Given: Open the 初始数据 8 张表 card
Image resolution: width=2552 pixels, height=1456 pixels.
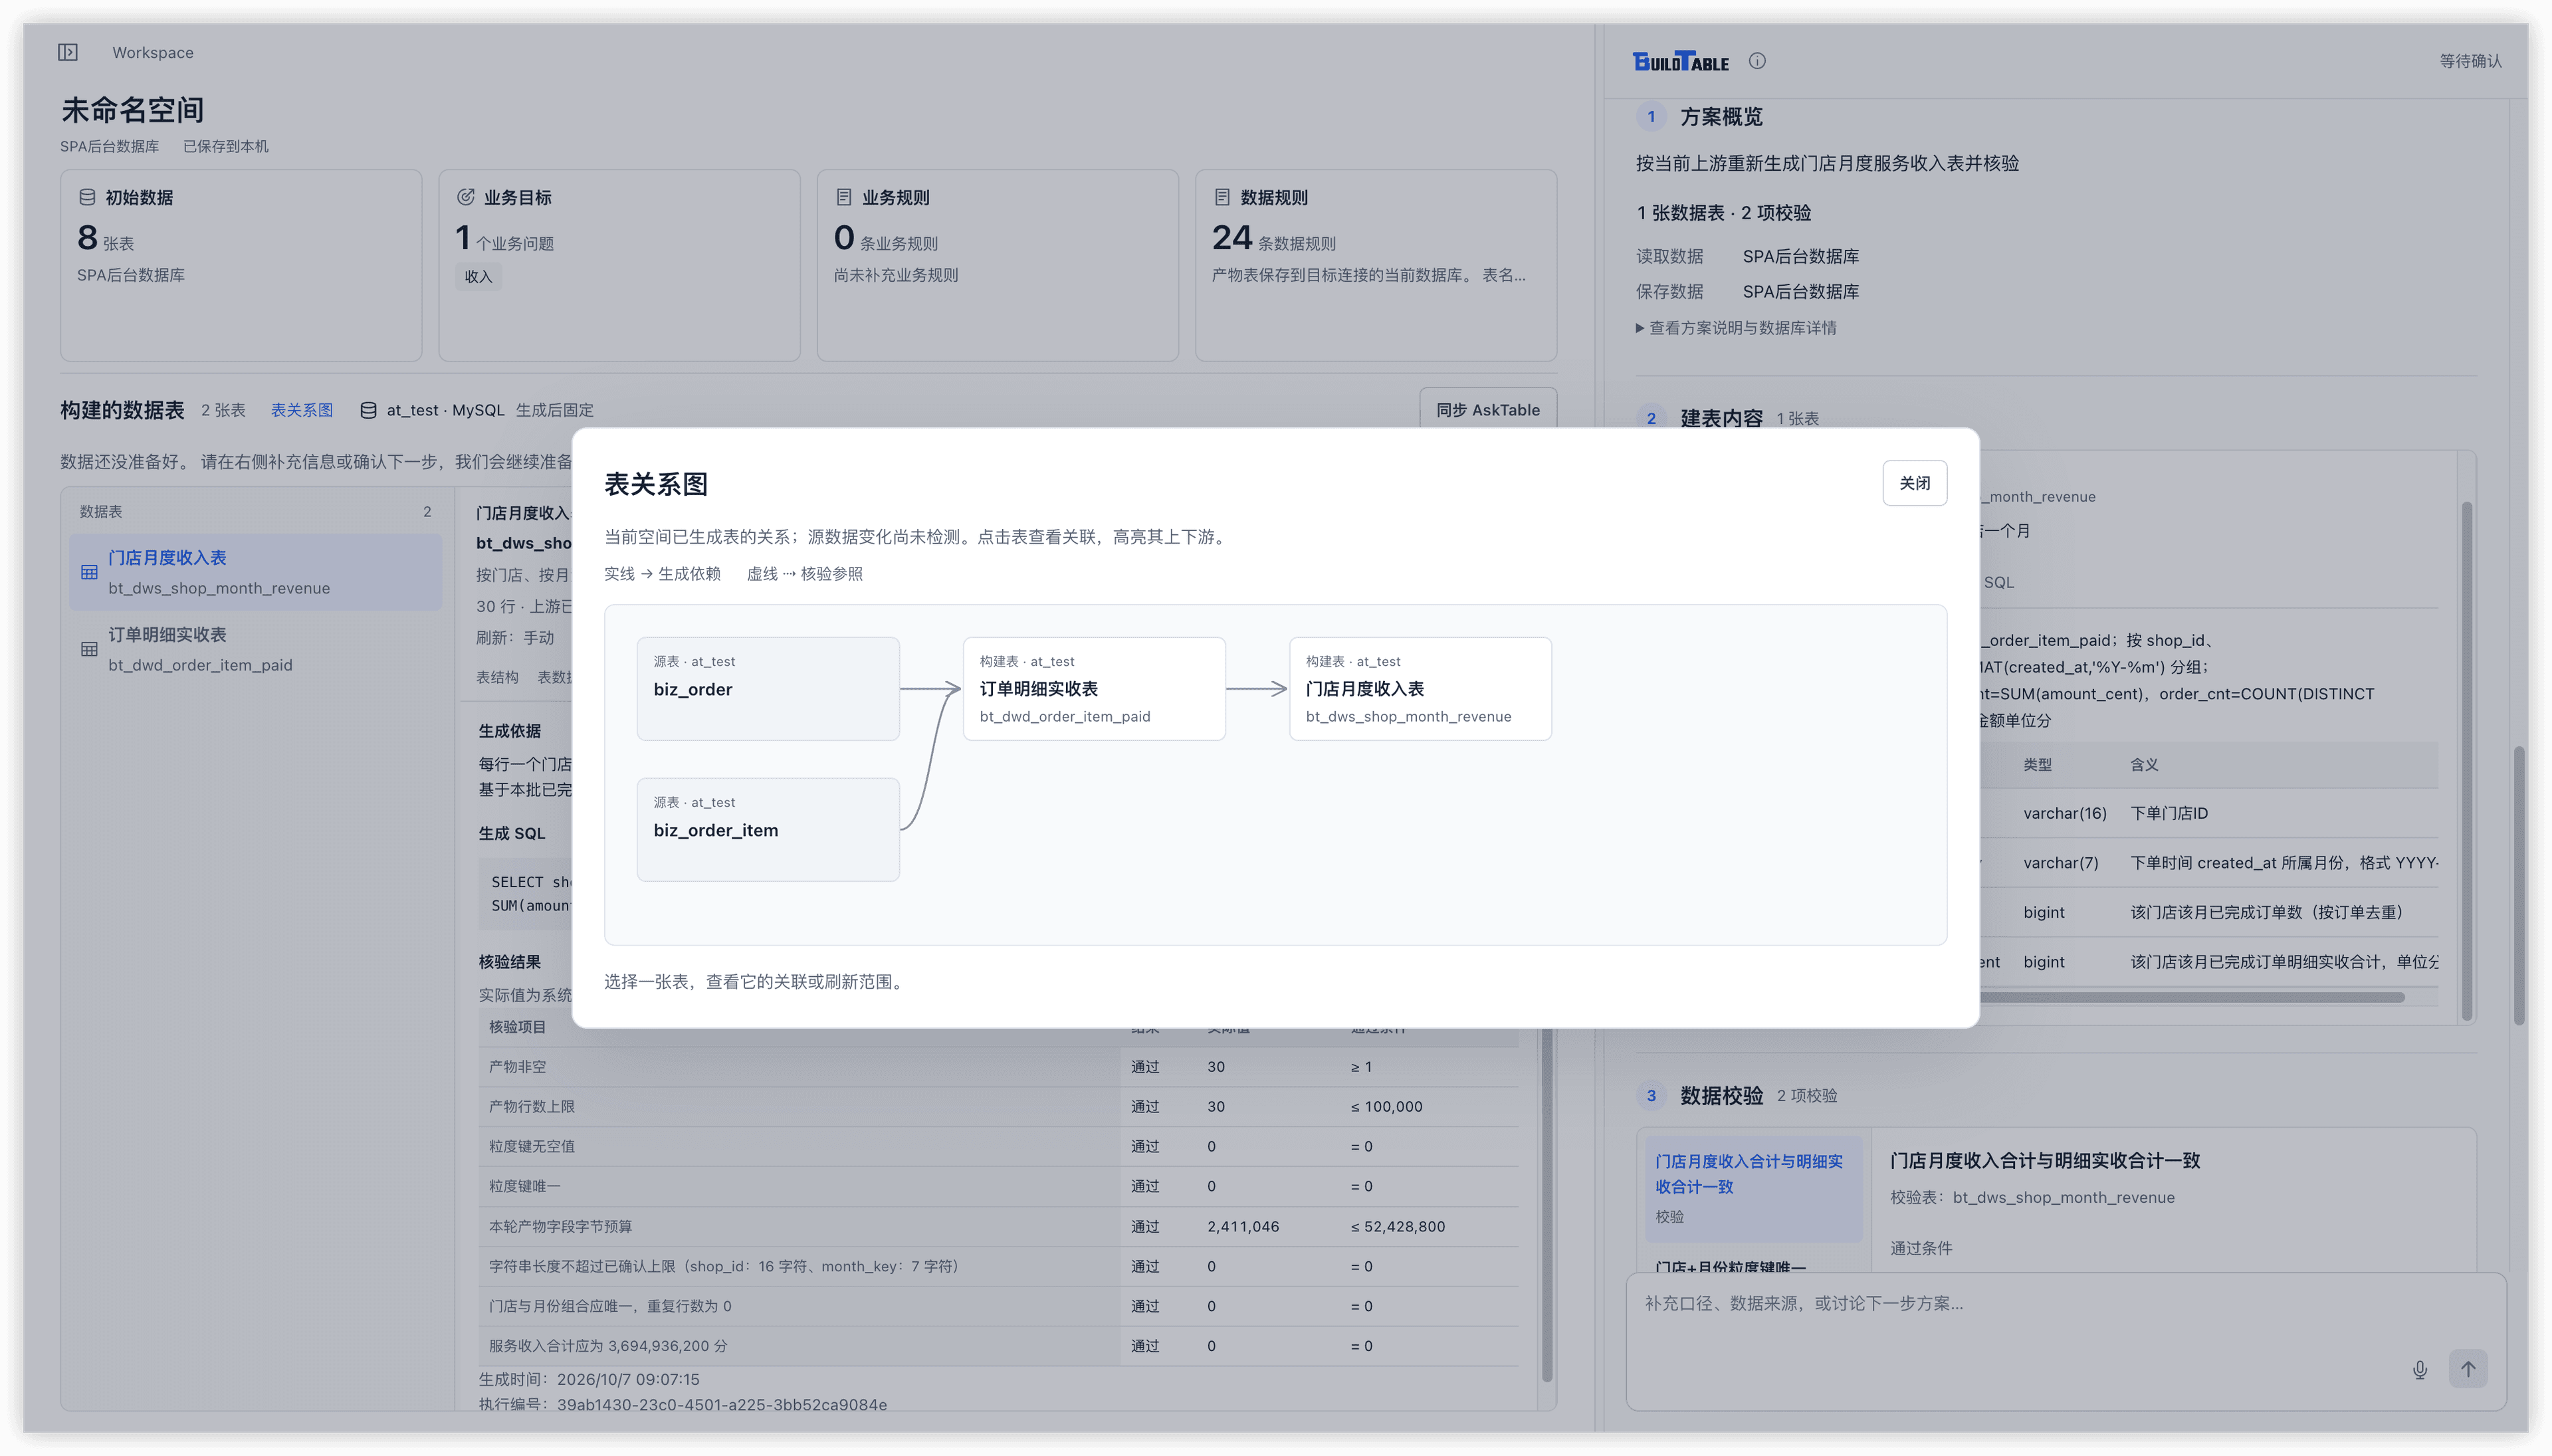Looking at the screenshot, I should (241, 265).
